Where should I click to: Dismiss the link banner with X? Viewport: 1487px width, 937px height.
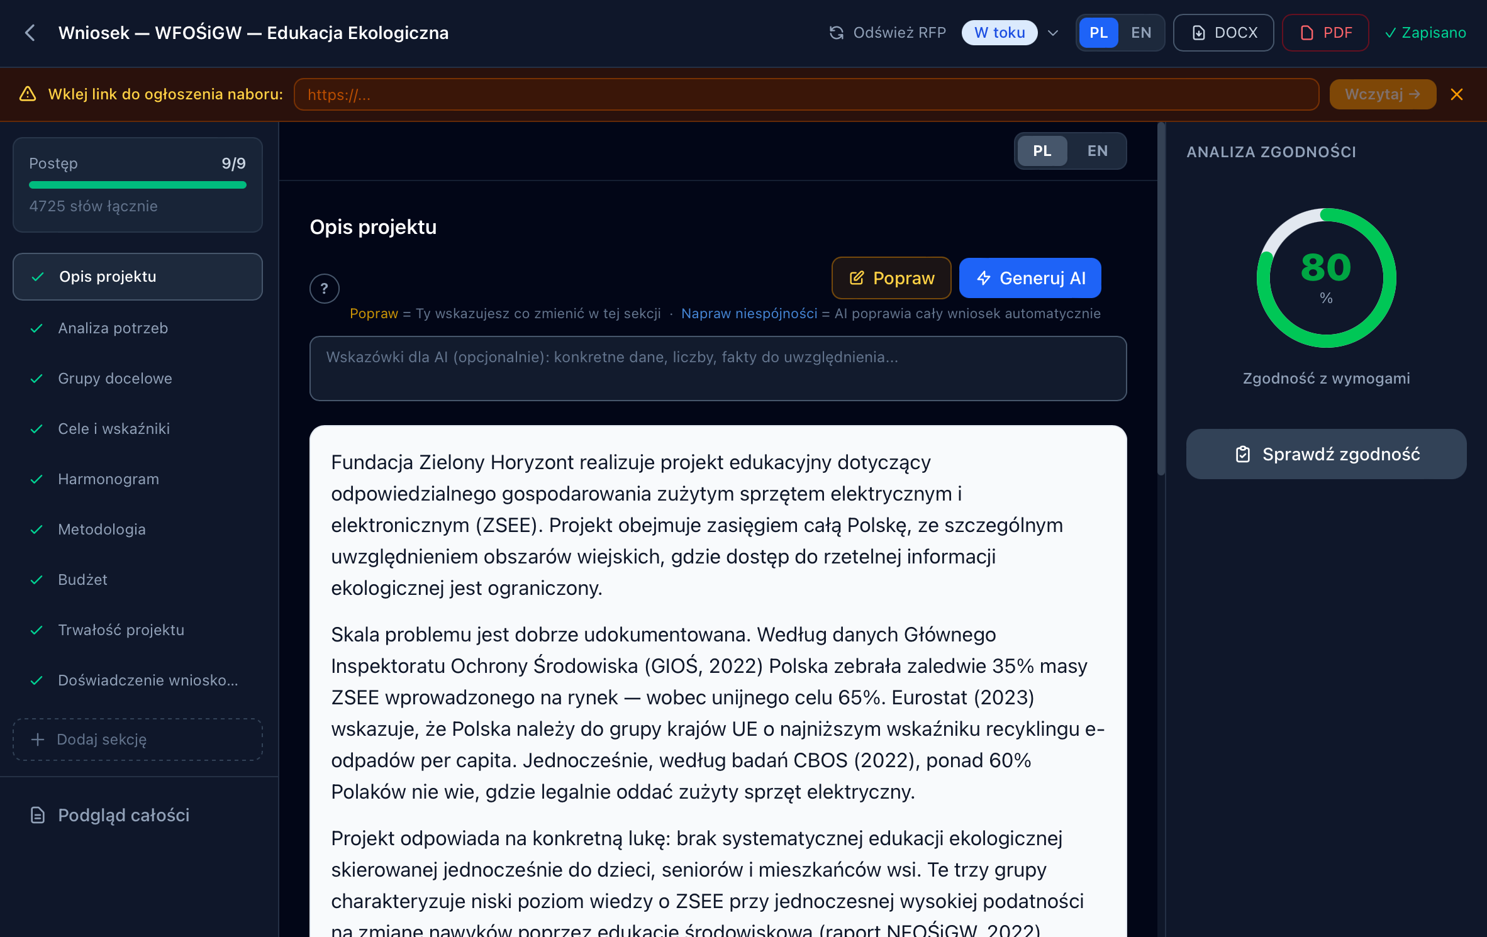point(1457,94)
